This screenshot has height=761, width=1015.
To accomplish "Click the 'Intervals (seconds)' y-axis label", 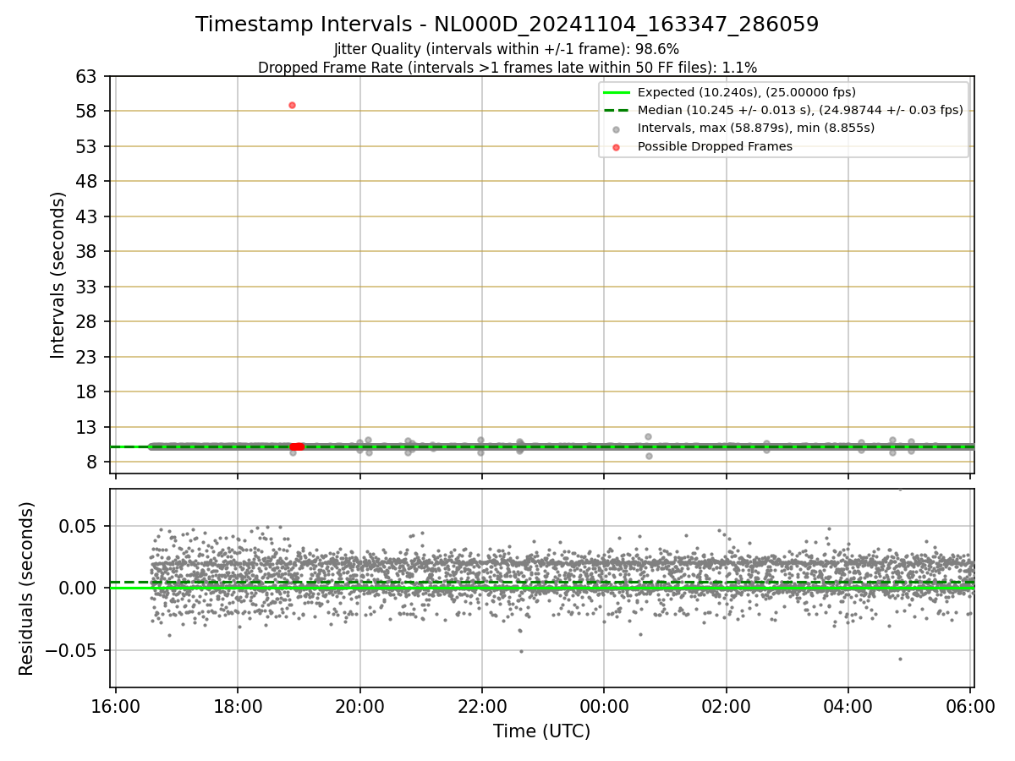I will click(58, 275).
